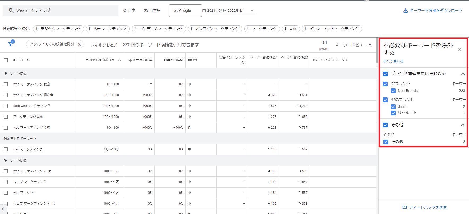Click the language icon for 日本語

[146, 11]
